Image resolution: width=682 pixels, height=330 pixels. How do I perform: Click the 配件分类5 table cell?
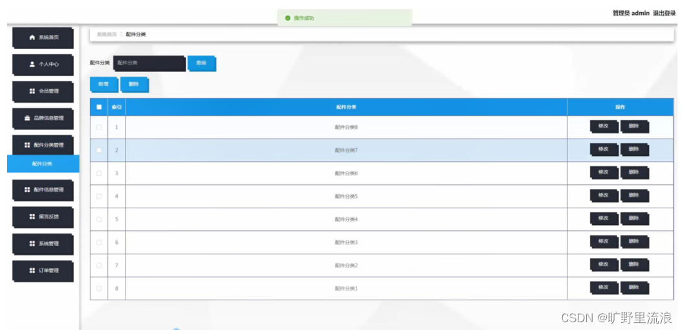pyautogui.click(x=346, y=197)
